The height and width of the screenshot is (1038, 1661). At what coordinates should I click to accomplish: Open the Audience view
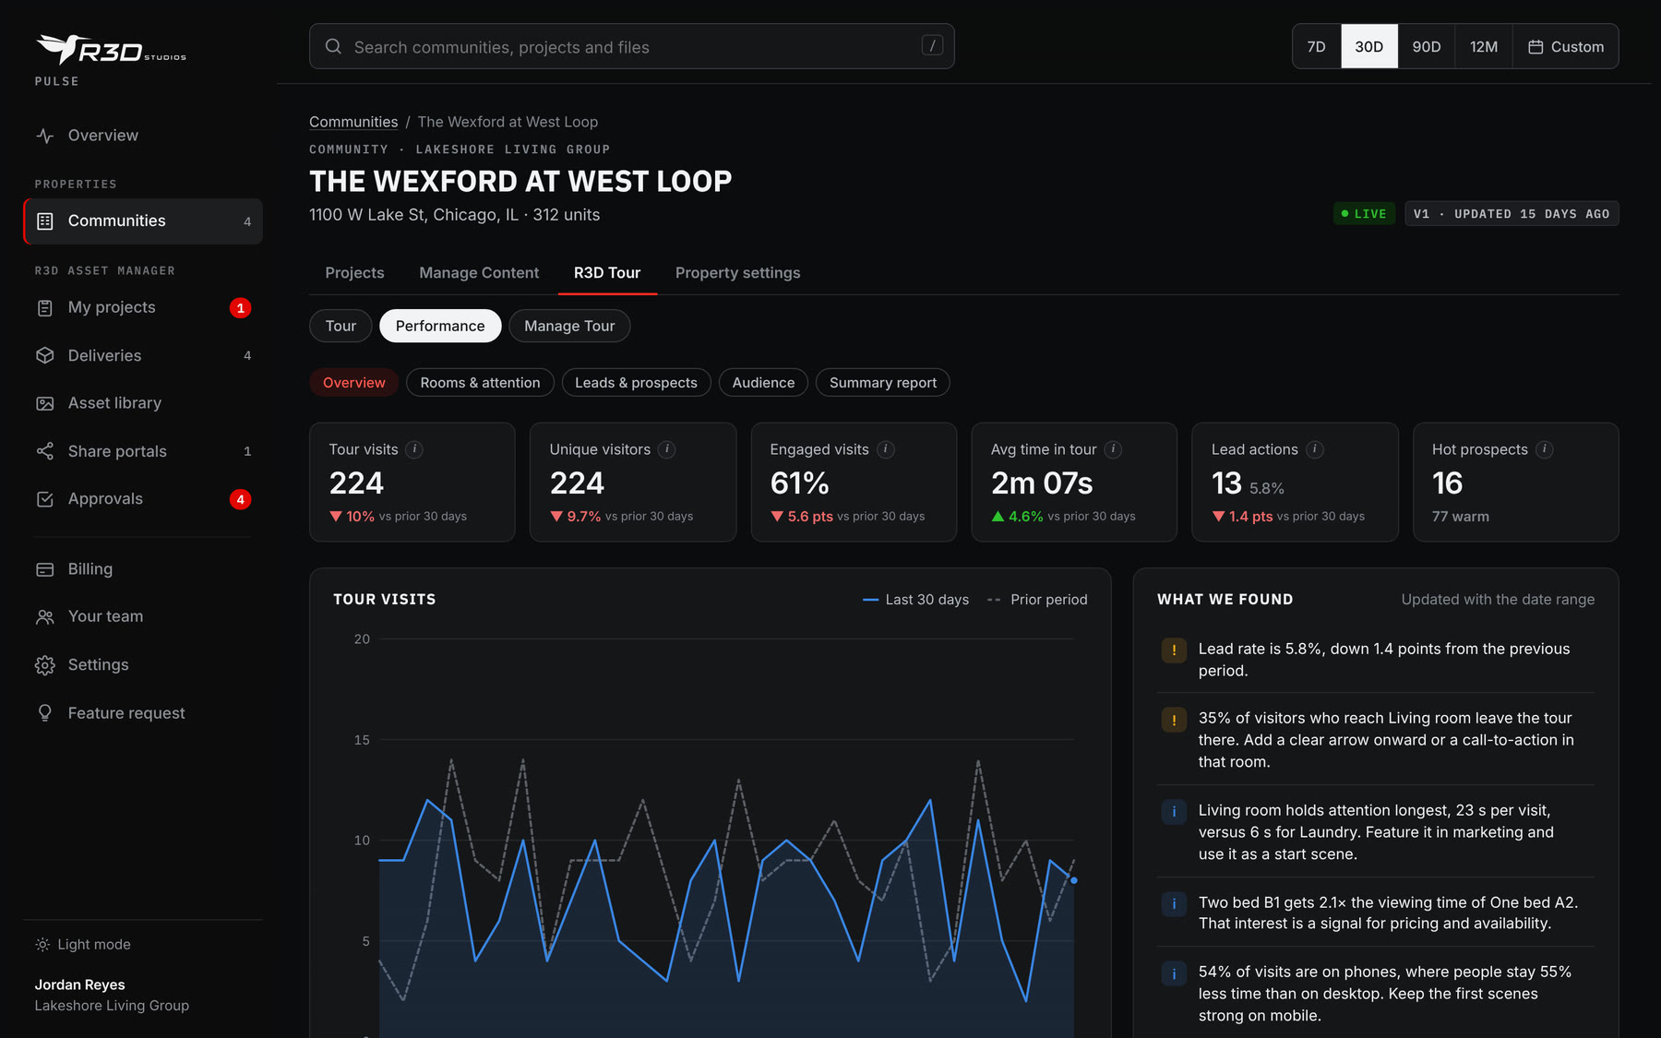[763, 383]
